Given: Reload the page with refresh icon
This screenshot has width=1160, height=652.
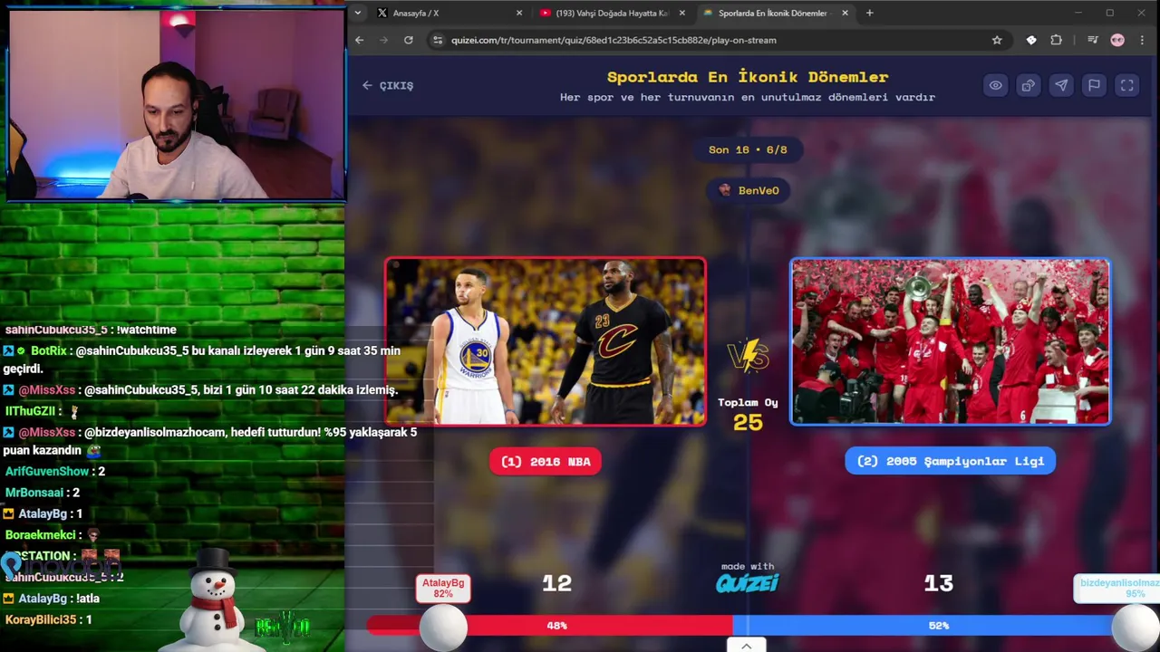Looking at the screenshot, I should 409,40.
